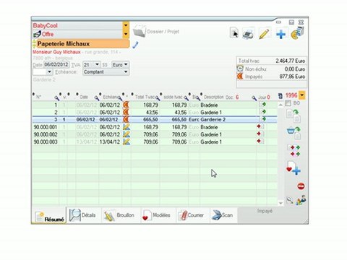Image resolution: width=347 pixels, height=260 pixels.
Task: Click the document selection cursor icon
Action: click(x=234, y=33)
